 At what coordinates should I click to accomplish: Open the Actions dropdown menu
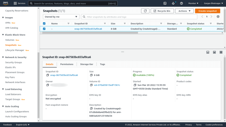tap(184, 11)
